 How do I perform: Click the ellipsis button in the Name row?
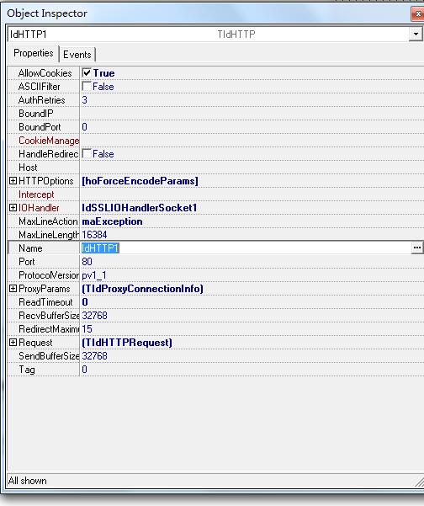(x=417, y=248)
